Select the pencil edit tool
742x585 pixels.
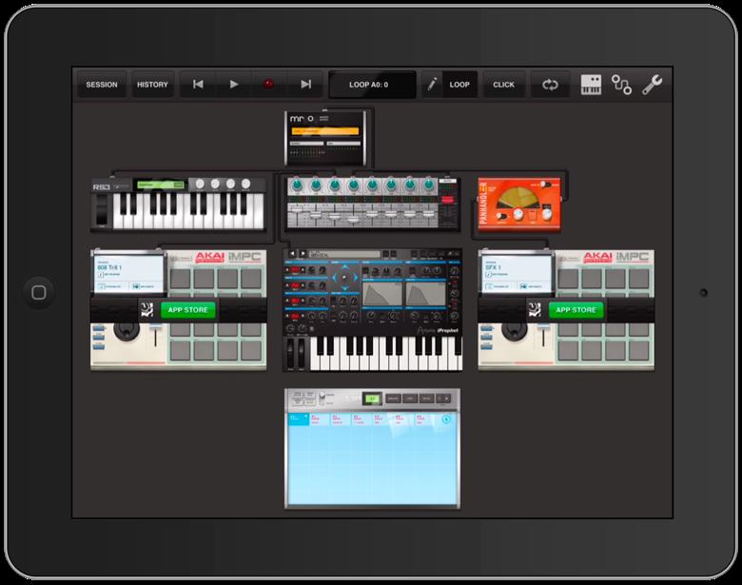tap(432, 85)
